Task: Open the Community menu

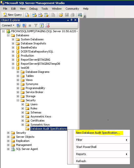Action: click(x=72, y=9)
